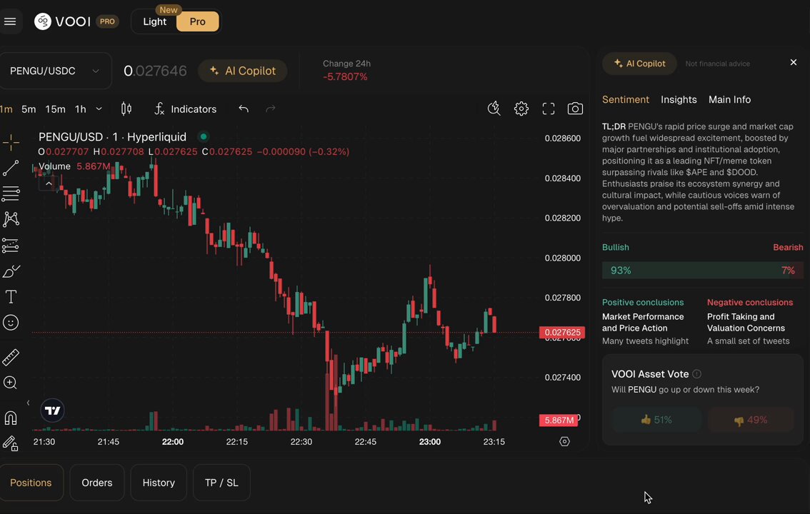Open Positive conclusions section

point(643,303)
